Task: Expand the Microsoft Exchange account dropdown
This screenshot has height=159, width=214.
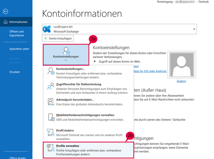Action: (x=194, y=29)
